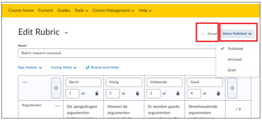Viewport: 262px width, 120px height.
Task: Open the Status: Published dropdown
Action: 237,34
